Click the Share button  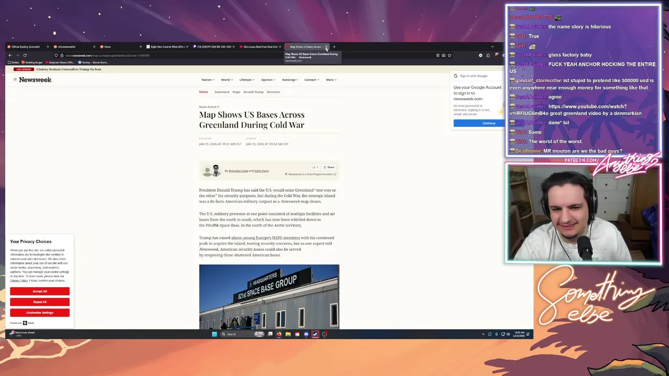click(x=329, y=167)
